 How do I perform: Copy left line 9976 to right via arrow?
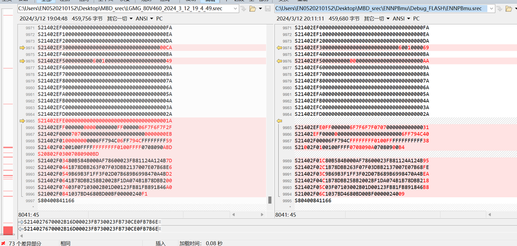pyautogui.click(x=22, y=61)
